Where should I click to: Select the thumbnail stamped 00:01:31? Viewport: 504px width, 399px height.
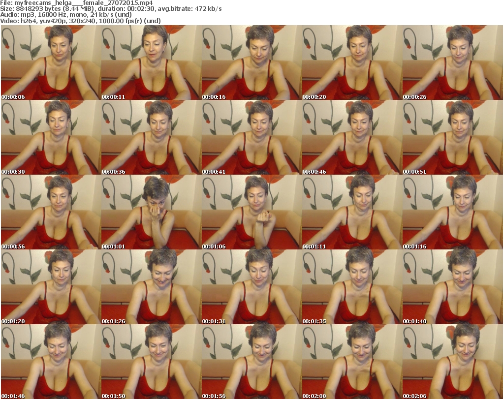coord(252,287)
